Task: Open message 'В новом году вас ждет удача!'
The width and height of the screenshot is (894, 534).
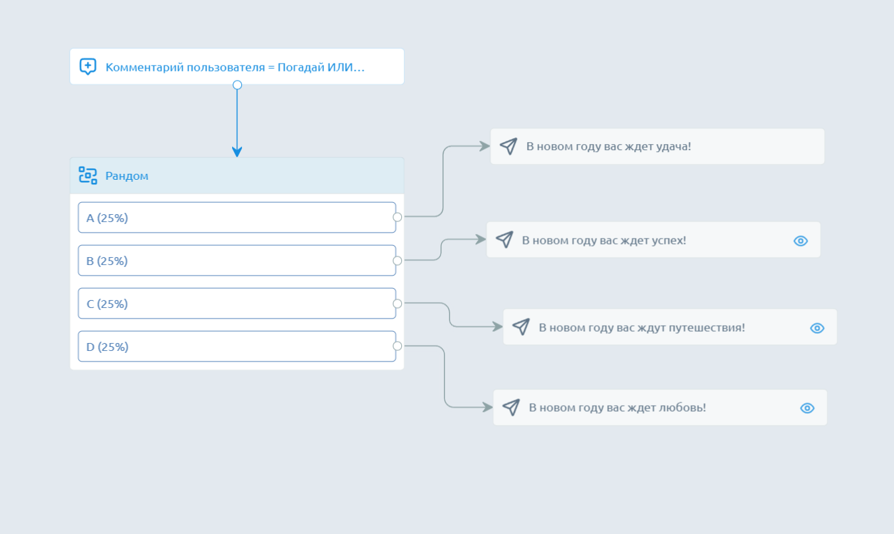Action: point(608,146)
